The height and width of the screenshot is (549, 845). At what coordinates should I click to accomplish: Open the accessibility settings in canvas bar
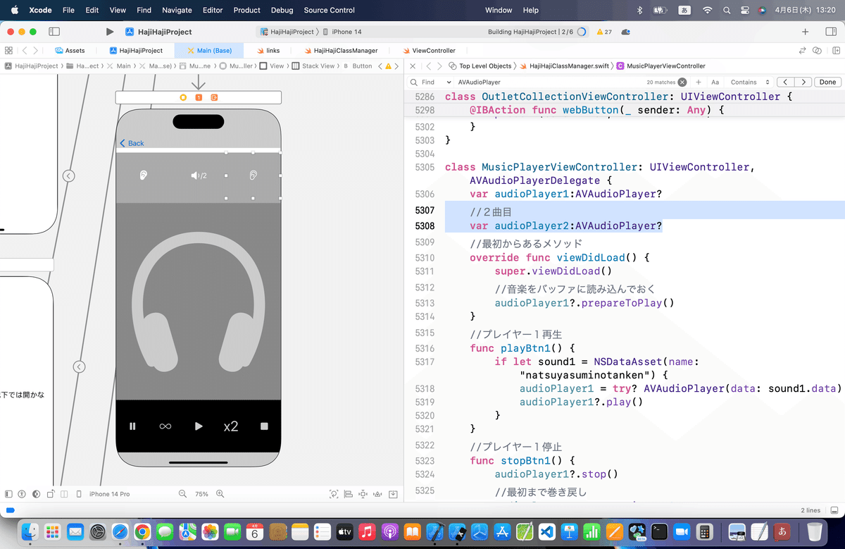22,494
